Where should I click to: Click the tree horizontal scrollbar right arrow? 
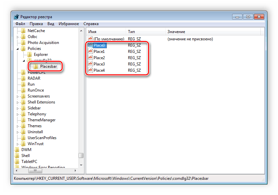point(75,171)
